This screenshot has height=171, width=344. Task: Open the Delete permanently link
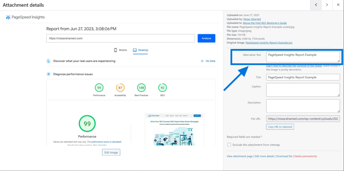(x=305, y=156)
